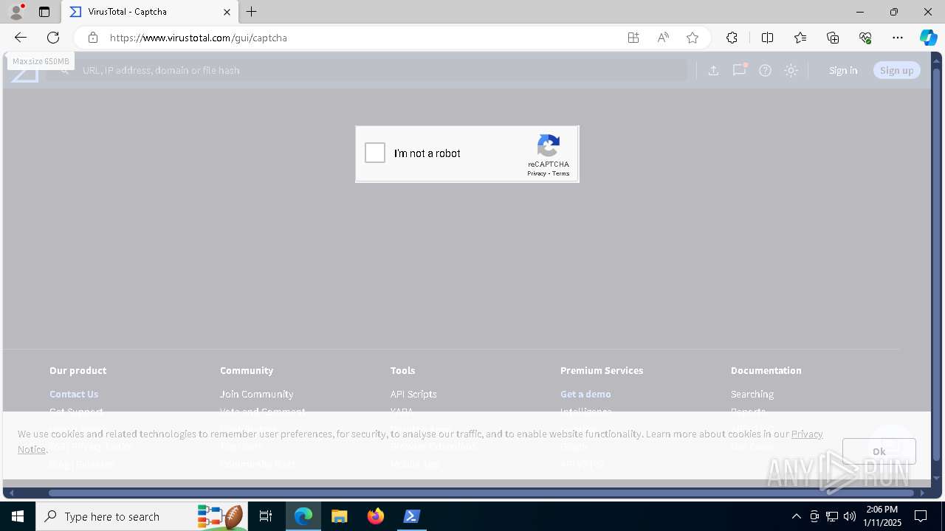The image size is (945, 531).
Task: Add this page to favorites
Action: tap(693, 38)
